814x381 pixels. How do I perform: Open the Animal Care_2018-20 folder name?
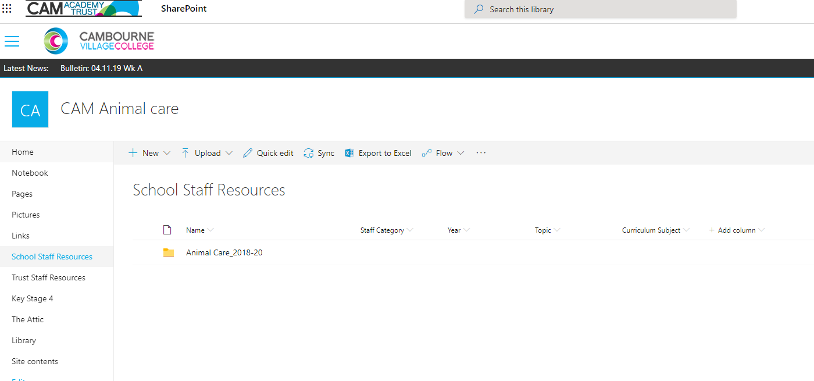point(224,252)
